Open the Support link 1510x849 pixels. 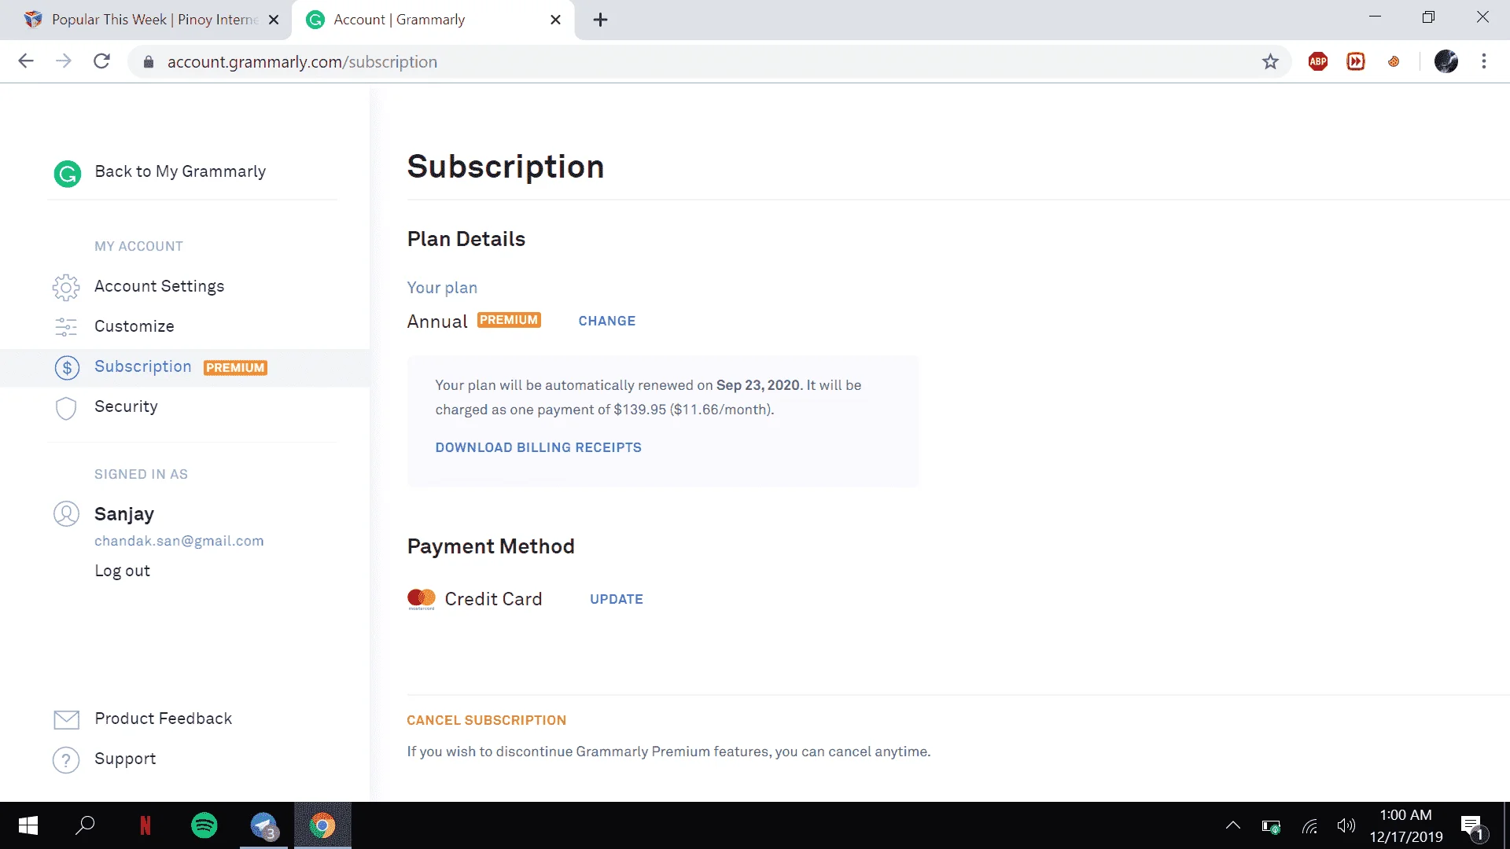tap(125, 759)
